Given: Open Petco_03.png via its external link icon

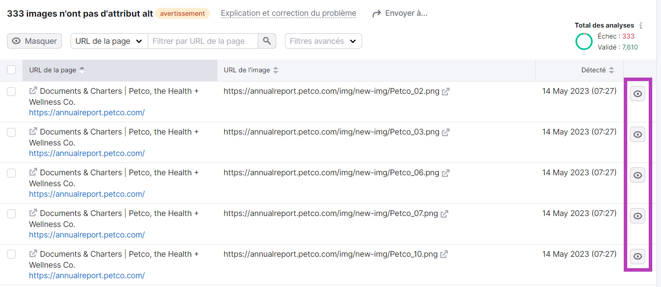Looking at the screenshot, I should [446, 132].
